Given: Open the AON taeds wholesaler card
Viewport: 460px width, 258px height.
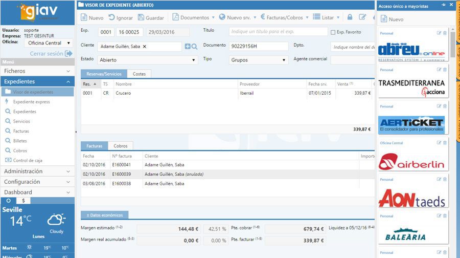Looking at the screenshot, I should click(413, 191).
